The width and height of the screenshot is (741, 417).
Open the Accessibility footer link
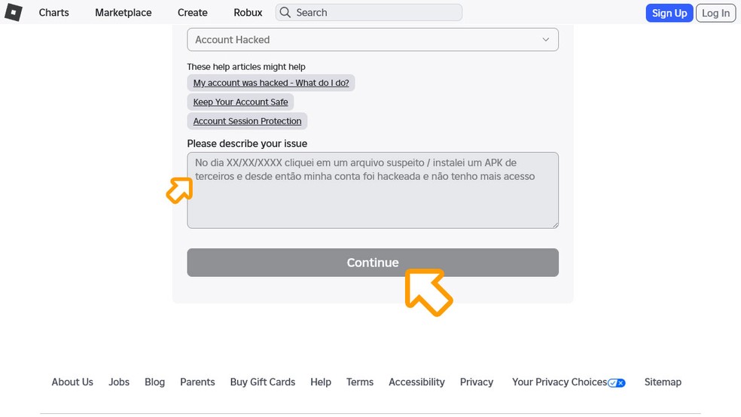416,382
